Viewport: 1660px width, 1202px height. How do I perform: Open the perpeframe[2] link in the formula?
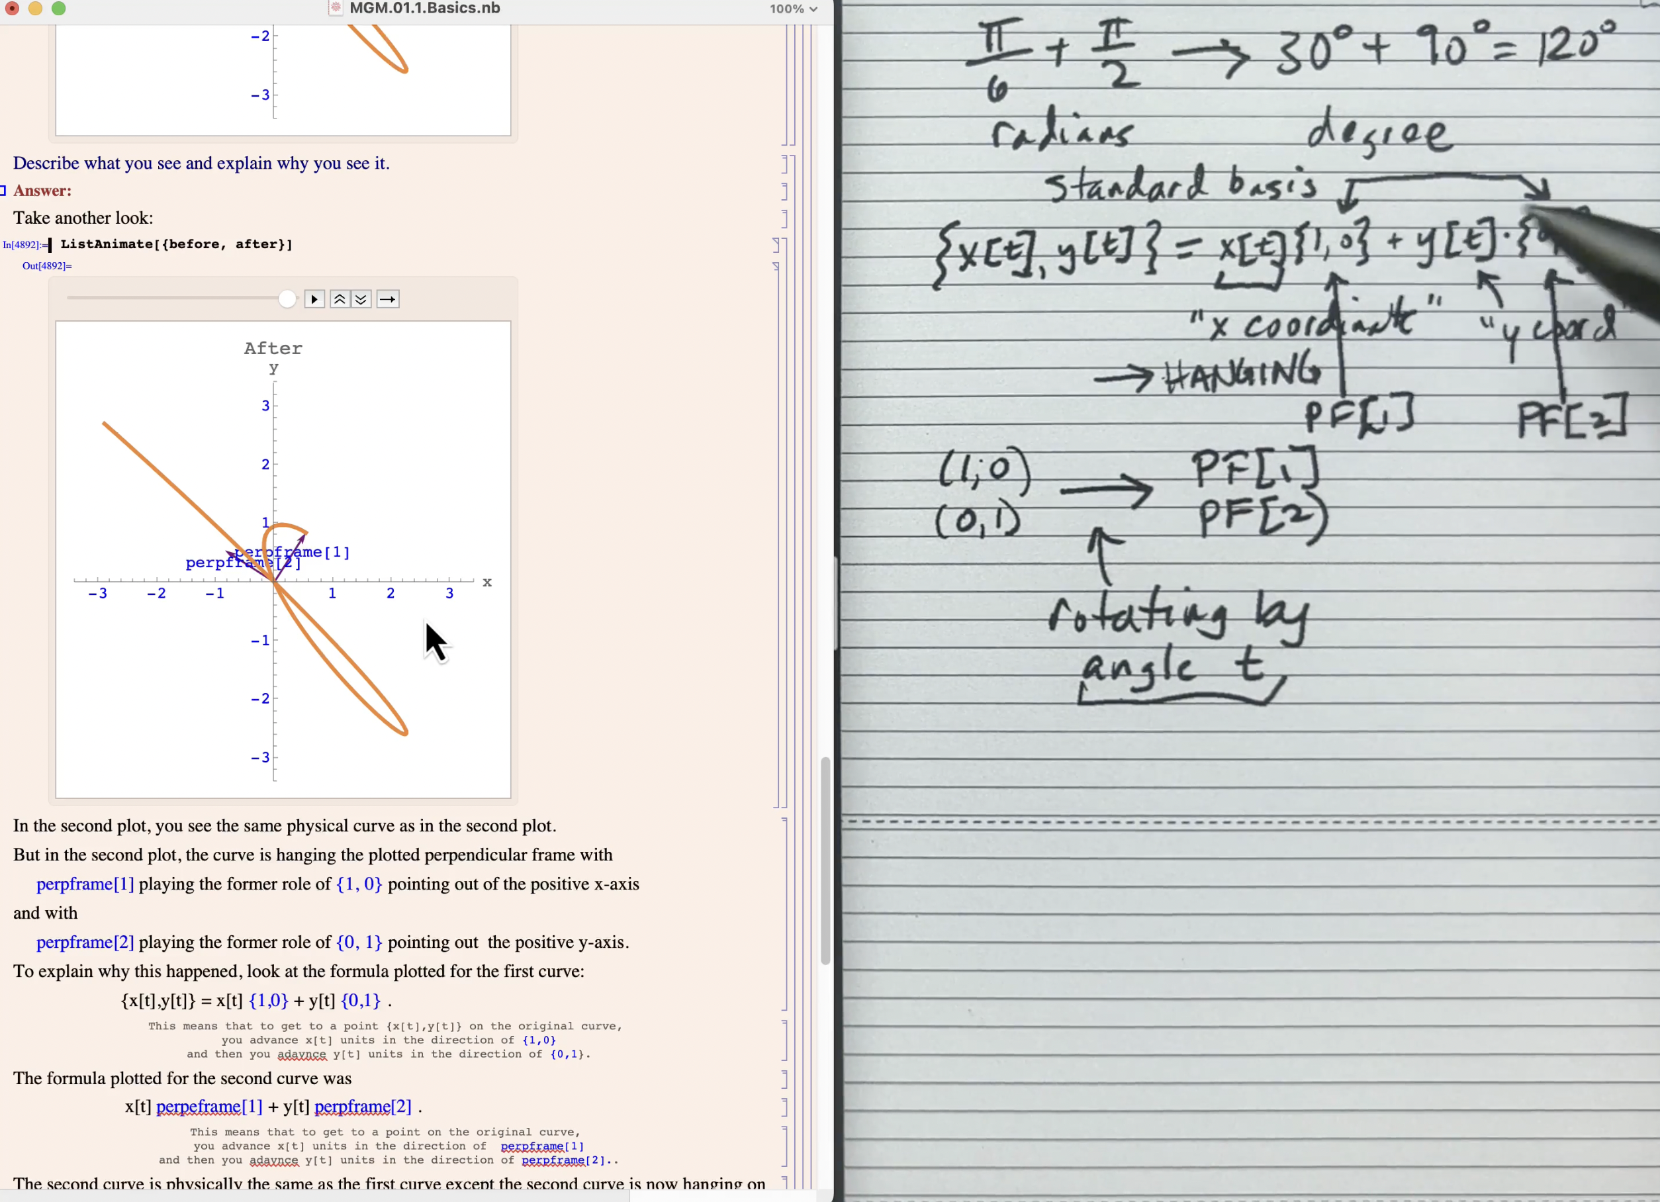[x=363, y=1107]
